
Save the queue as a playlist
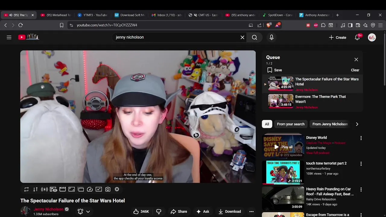pos(275,70)
